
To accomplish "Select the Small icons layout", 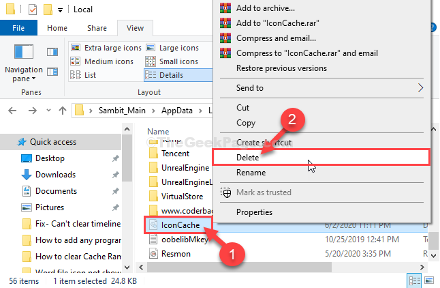I will (x=172, y=61).
